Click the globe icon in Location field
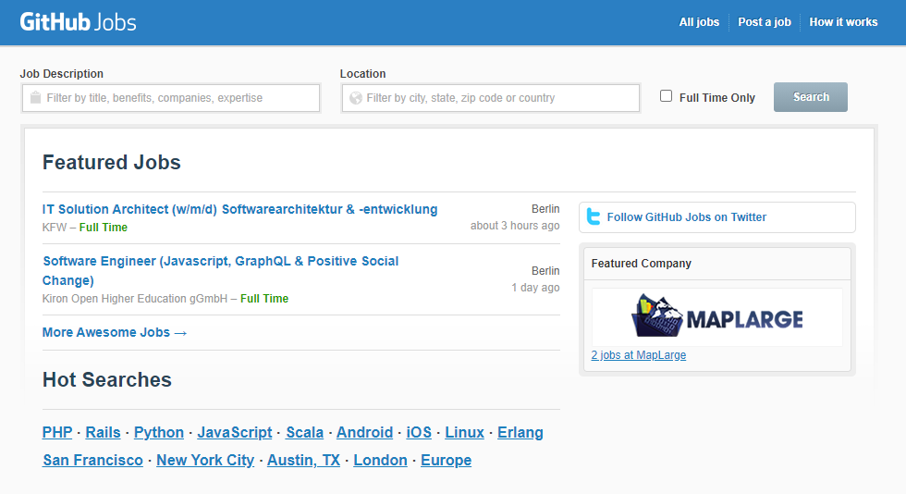 click(x=355, y=98)
